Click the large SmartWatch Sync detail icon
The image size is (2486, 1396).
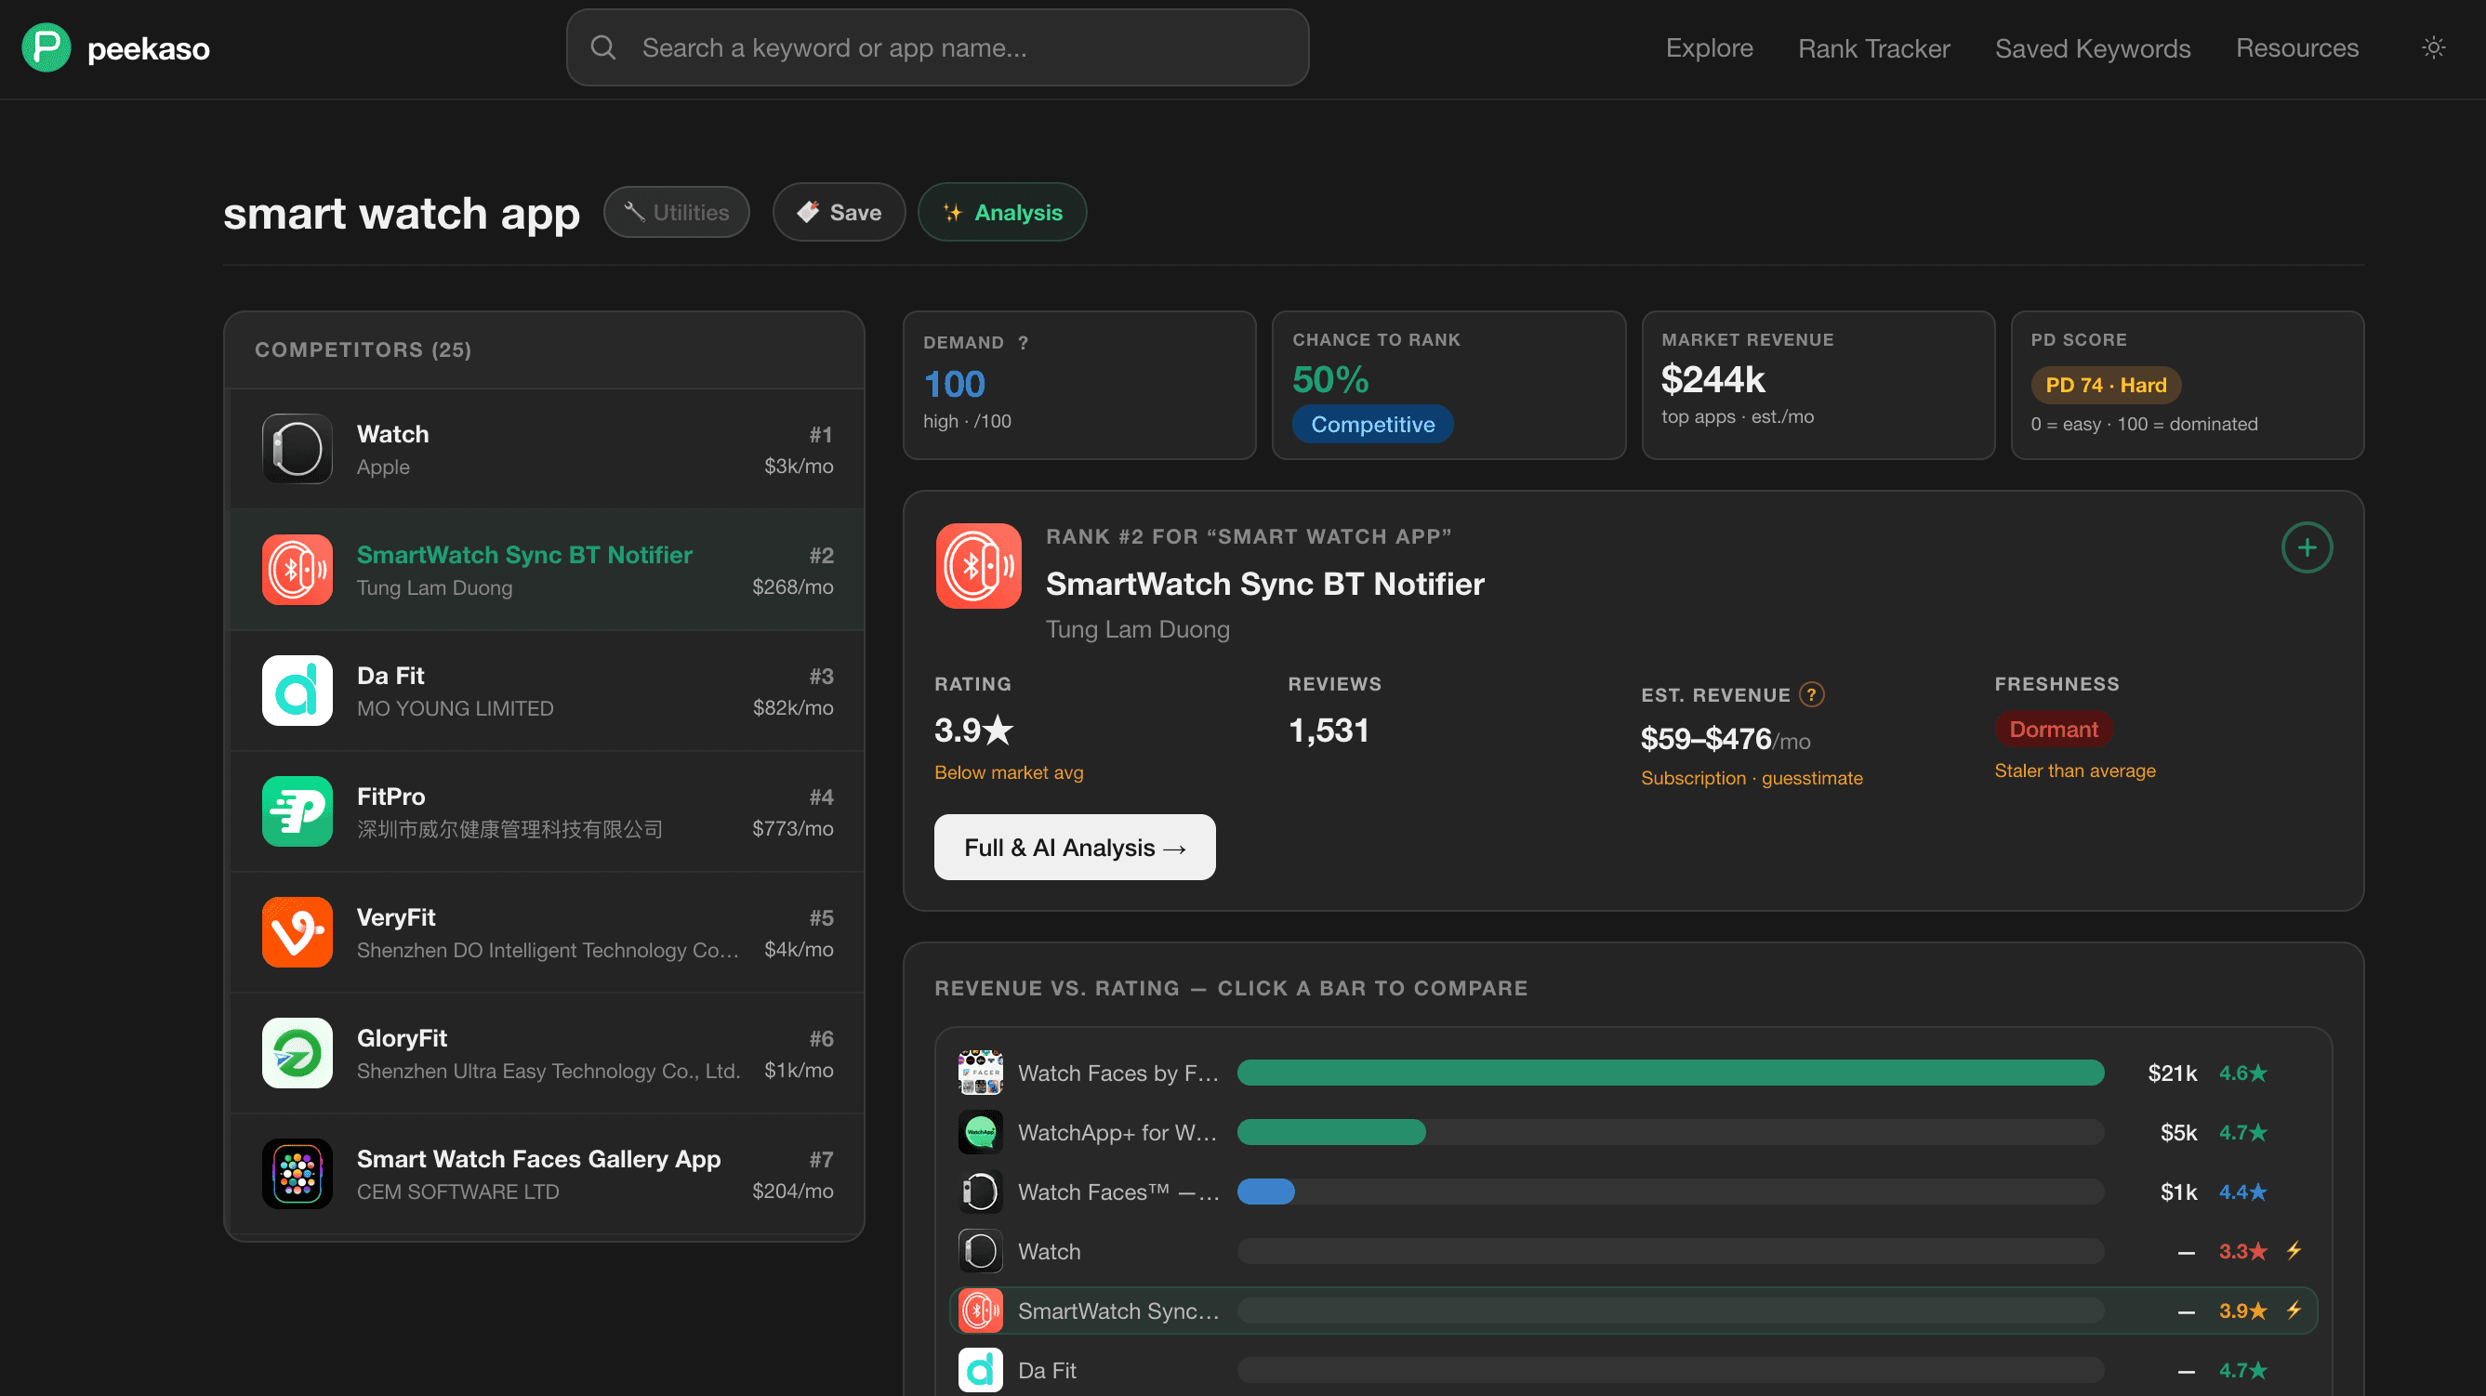click(979, 565)
